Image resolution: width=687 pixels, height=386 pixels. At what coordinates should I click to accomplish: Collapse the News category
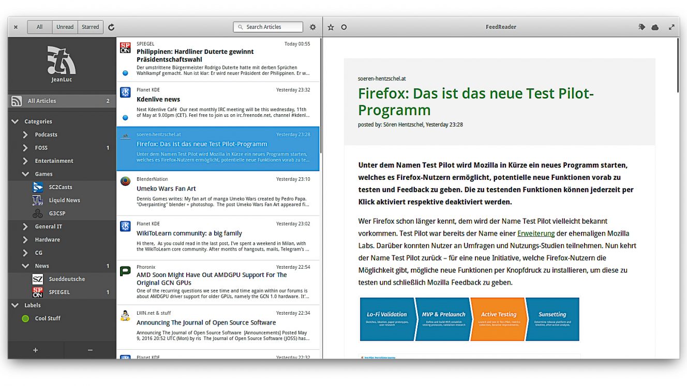[25, 266]
